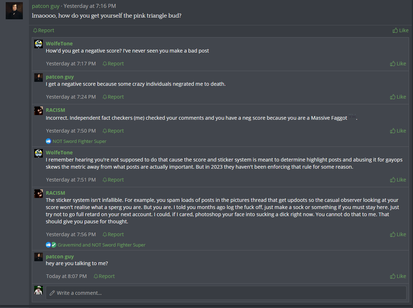413x308 pixels.
Task: Click your own avatar beside the comment box
Action: 39,290
